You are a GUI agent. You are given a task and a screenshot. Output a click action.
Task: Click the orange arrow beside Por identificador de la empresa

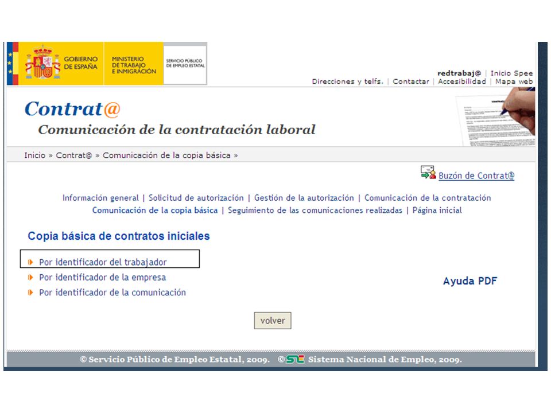point(30,278)
